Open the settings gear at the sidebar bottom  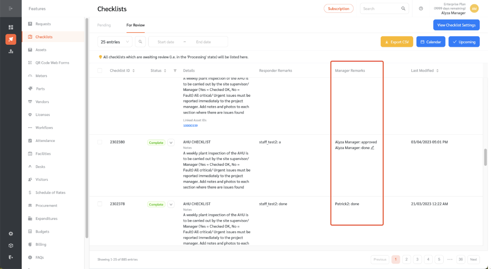(11, 234)
